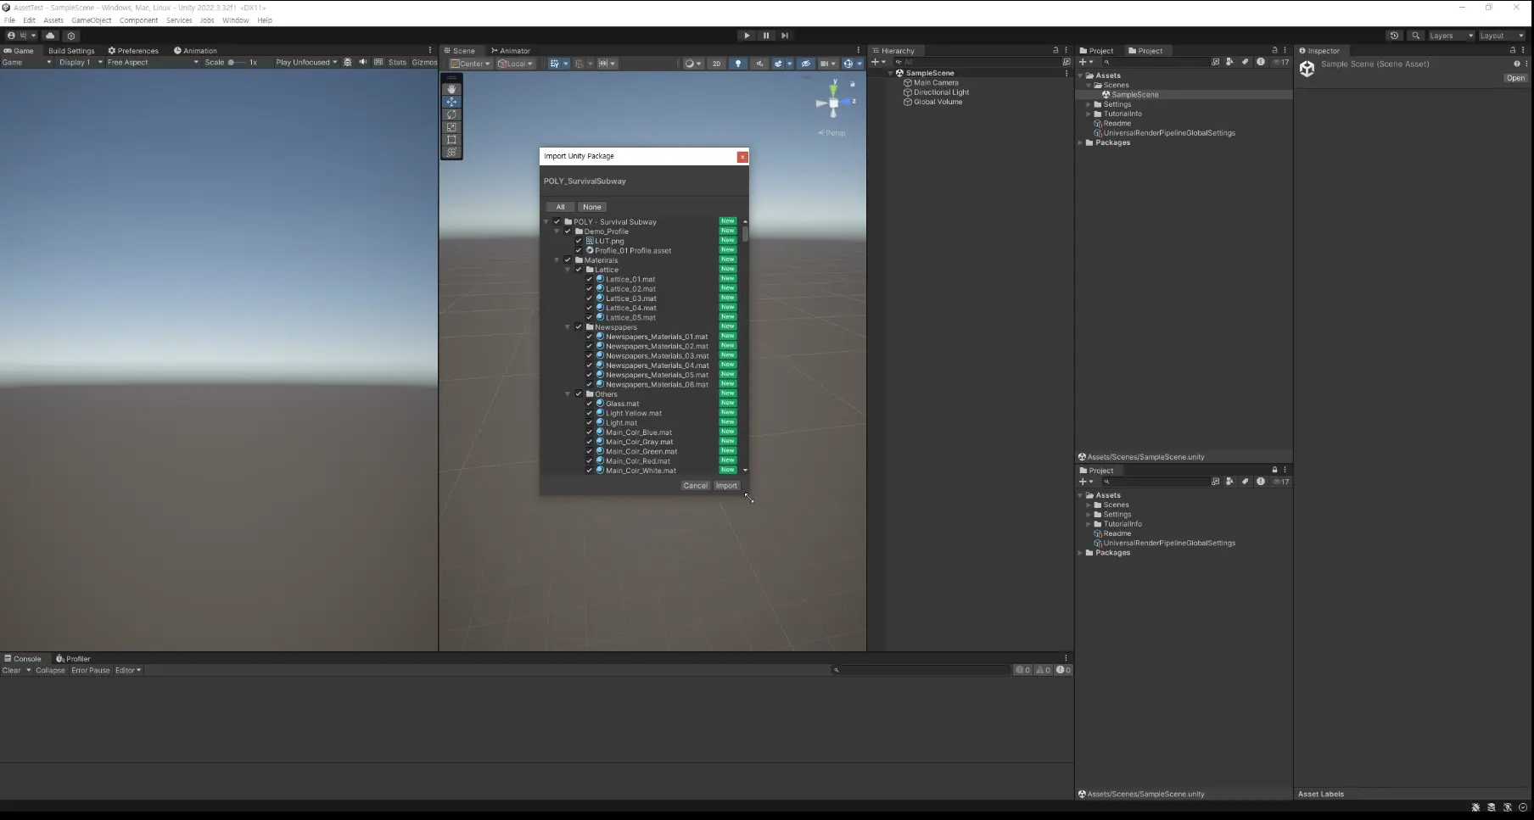Toggle the Game view Stats overlay
Screen dimensions: 1534x820
(x=397, y=62)
